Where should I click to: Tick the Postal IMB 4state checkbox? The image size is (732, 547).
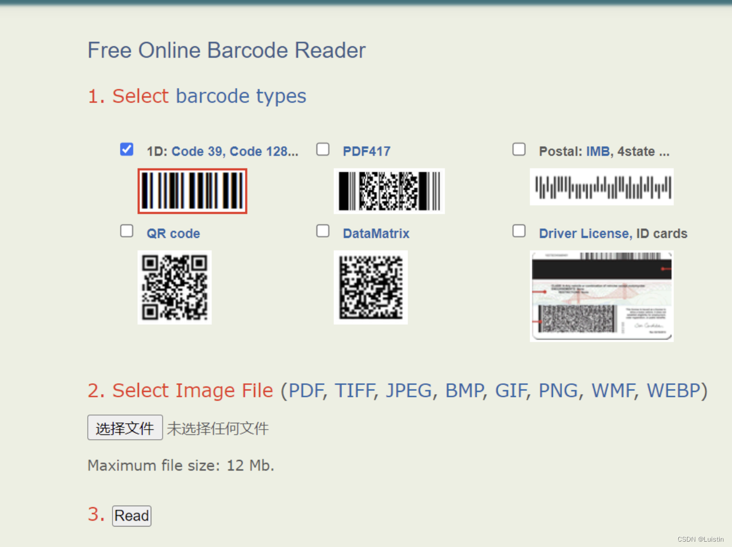519,149
